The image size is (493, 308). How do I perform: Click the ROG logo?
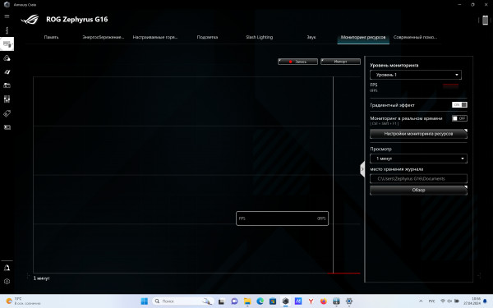(30, 20)
